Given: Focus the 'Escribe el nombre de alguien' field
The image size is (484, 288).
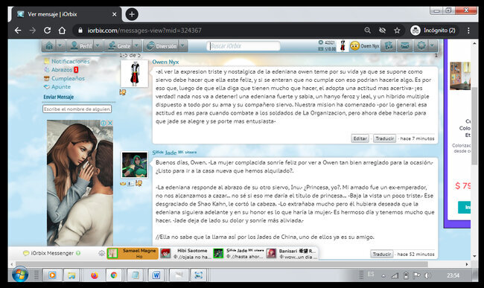Looking at the screenshot, I should (x=77, y=109).
